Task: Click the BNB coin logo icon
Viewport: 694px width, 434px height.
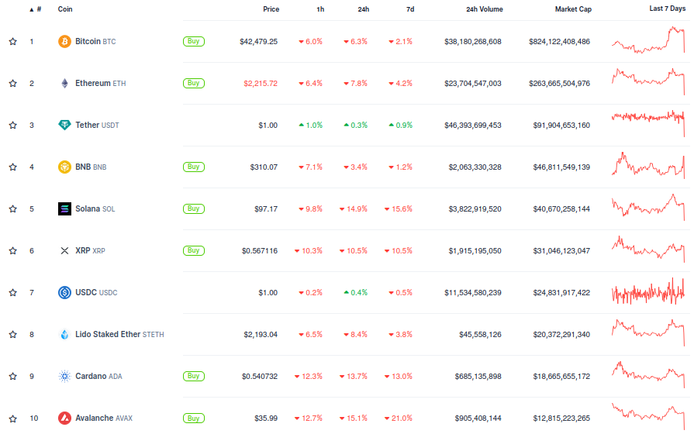Action: click(x=64, y=167)
